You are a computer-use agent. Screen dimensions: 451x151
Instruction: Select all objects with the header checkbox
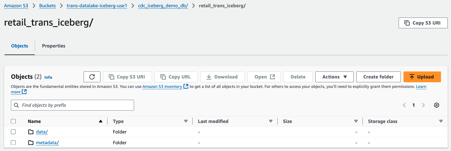coord(13,121)
